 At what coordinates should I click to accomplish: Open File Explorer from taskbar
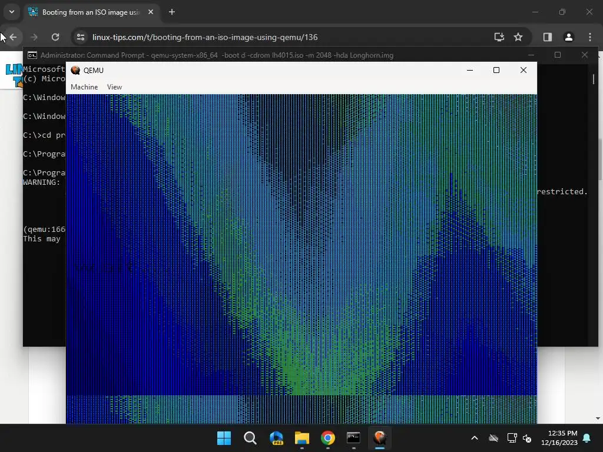coord(302,438)
